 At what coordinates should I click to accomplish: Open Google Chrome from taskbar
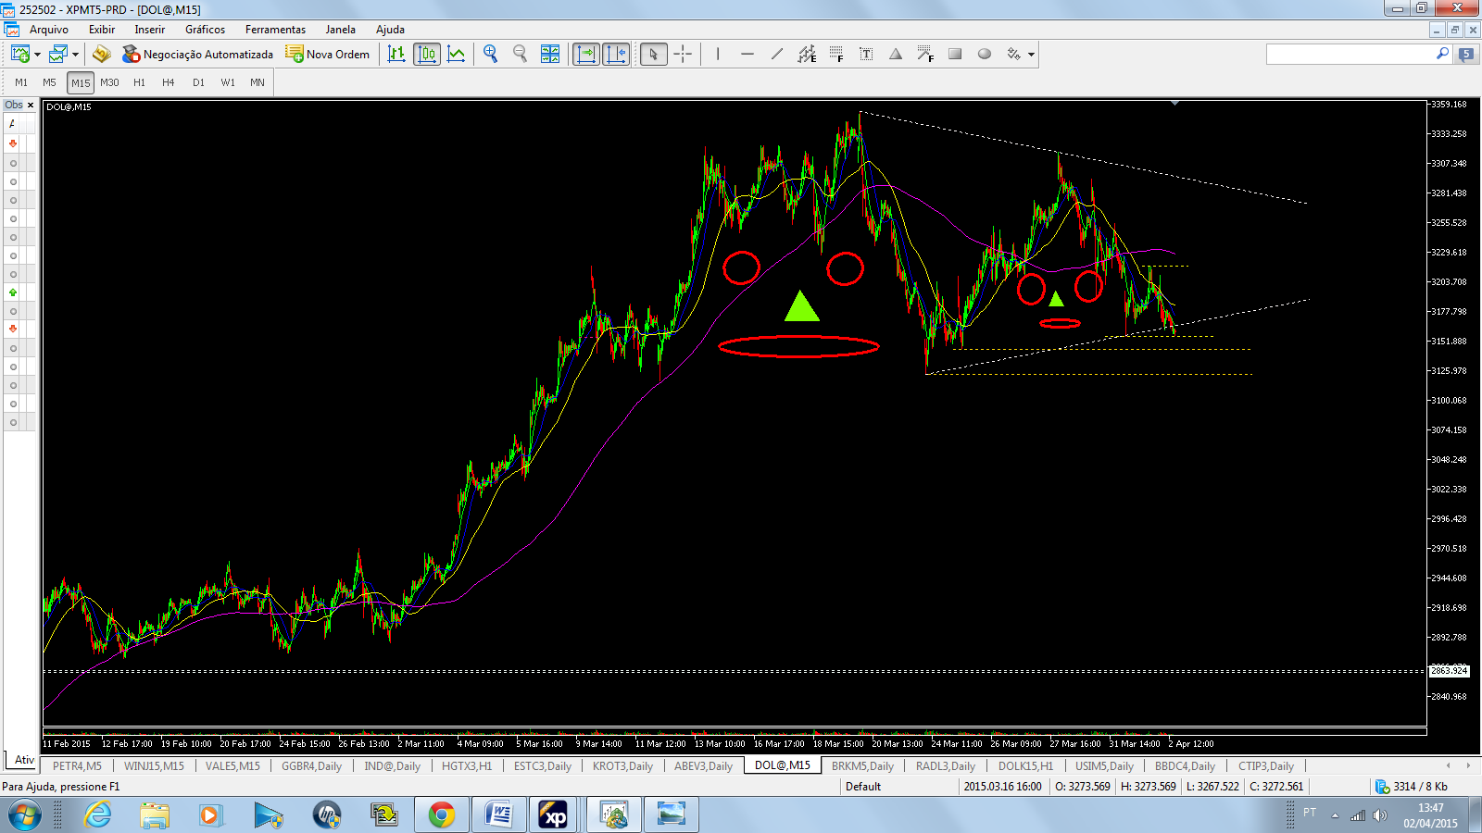click(442, 814)
